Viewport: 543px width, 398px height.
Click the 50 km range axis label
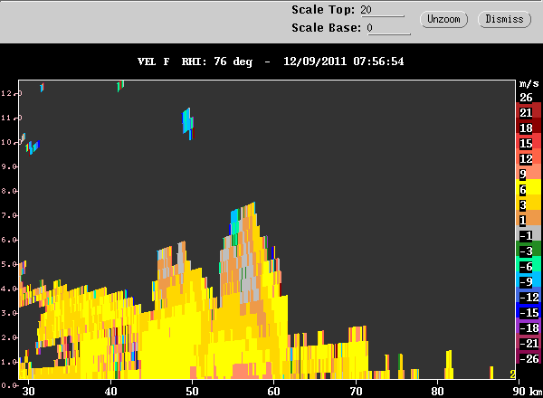pos(192,392)
